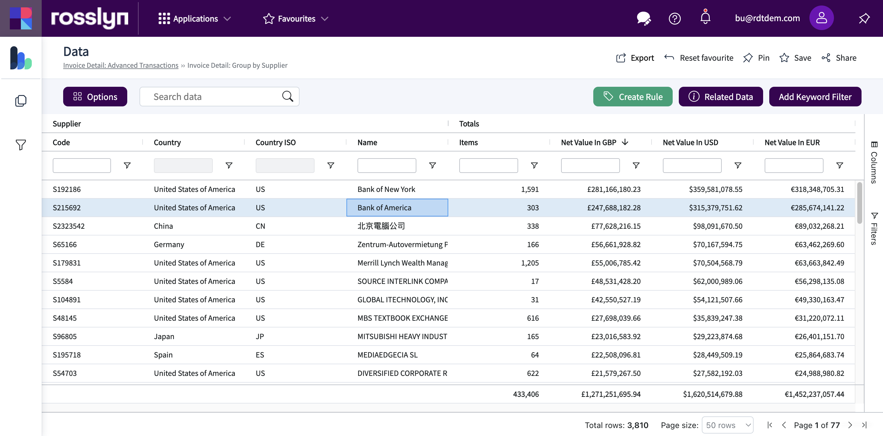Open the page size 50 rows dropdown
Screen dimensions: 883x436
tap(727, 425)
